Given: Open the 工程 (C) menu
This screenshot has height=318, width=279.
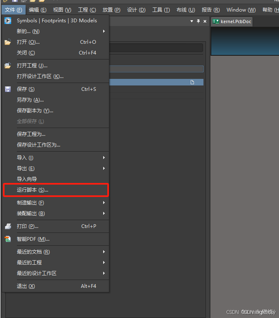Looking at the screenshot, I should click(87, 10).
